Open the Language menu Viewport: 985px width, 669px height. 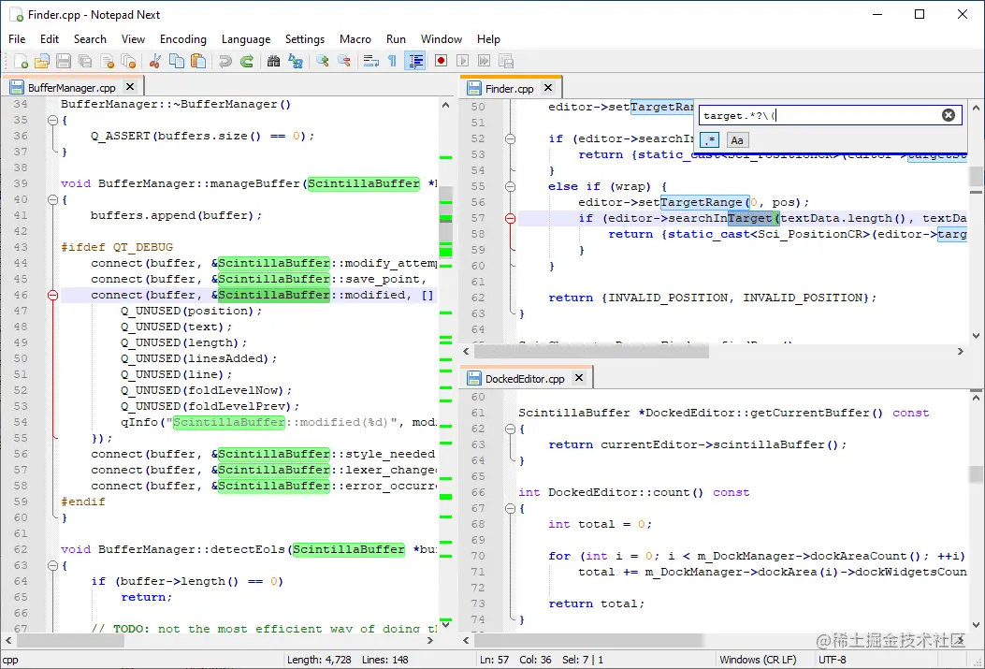pos(246,39)
